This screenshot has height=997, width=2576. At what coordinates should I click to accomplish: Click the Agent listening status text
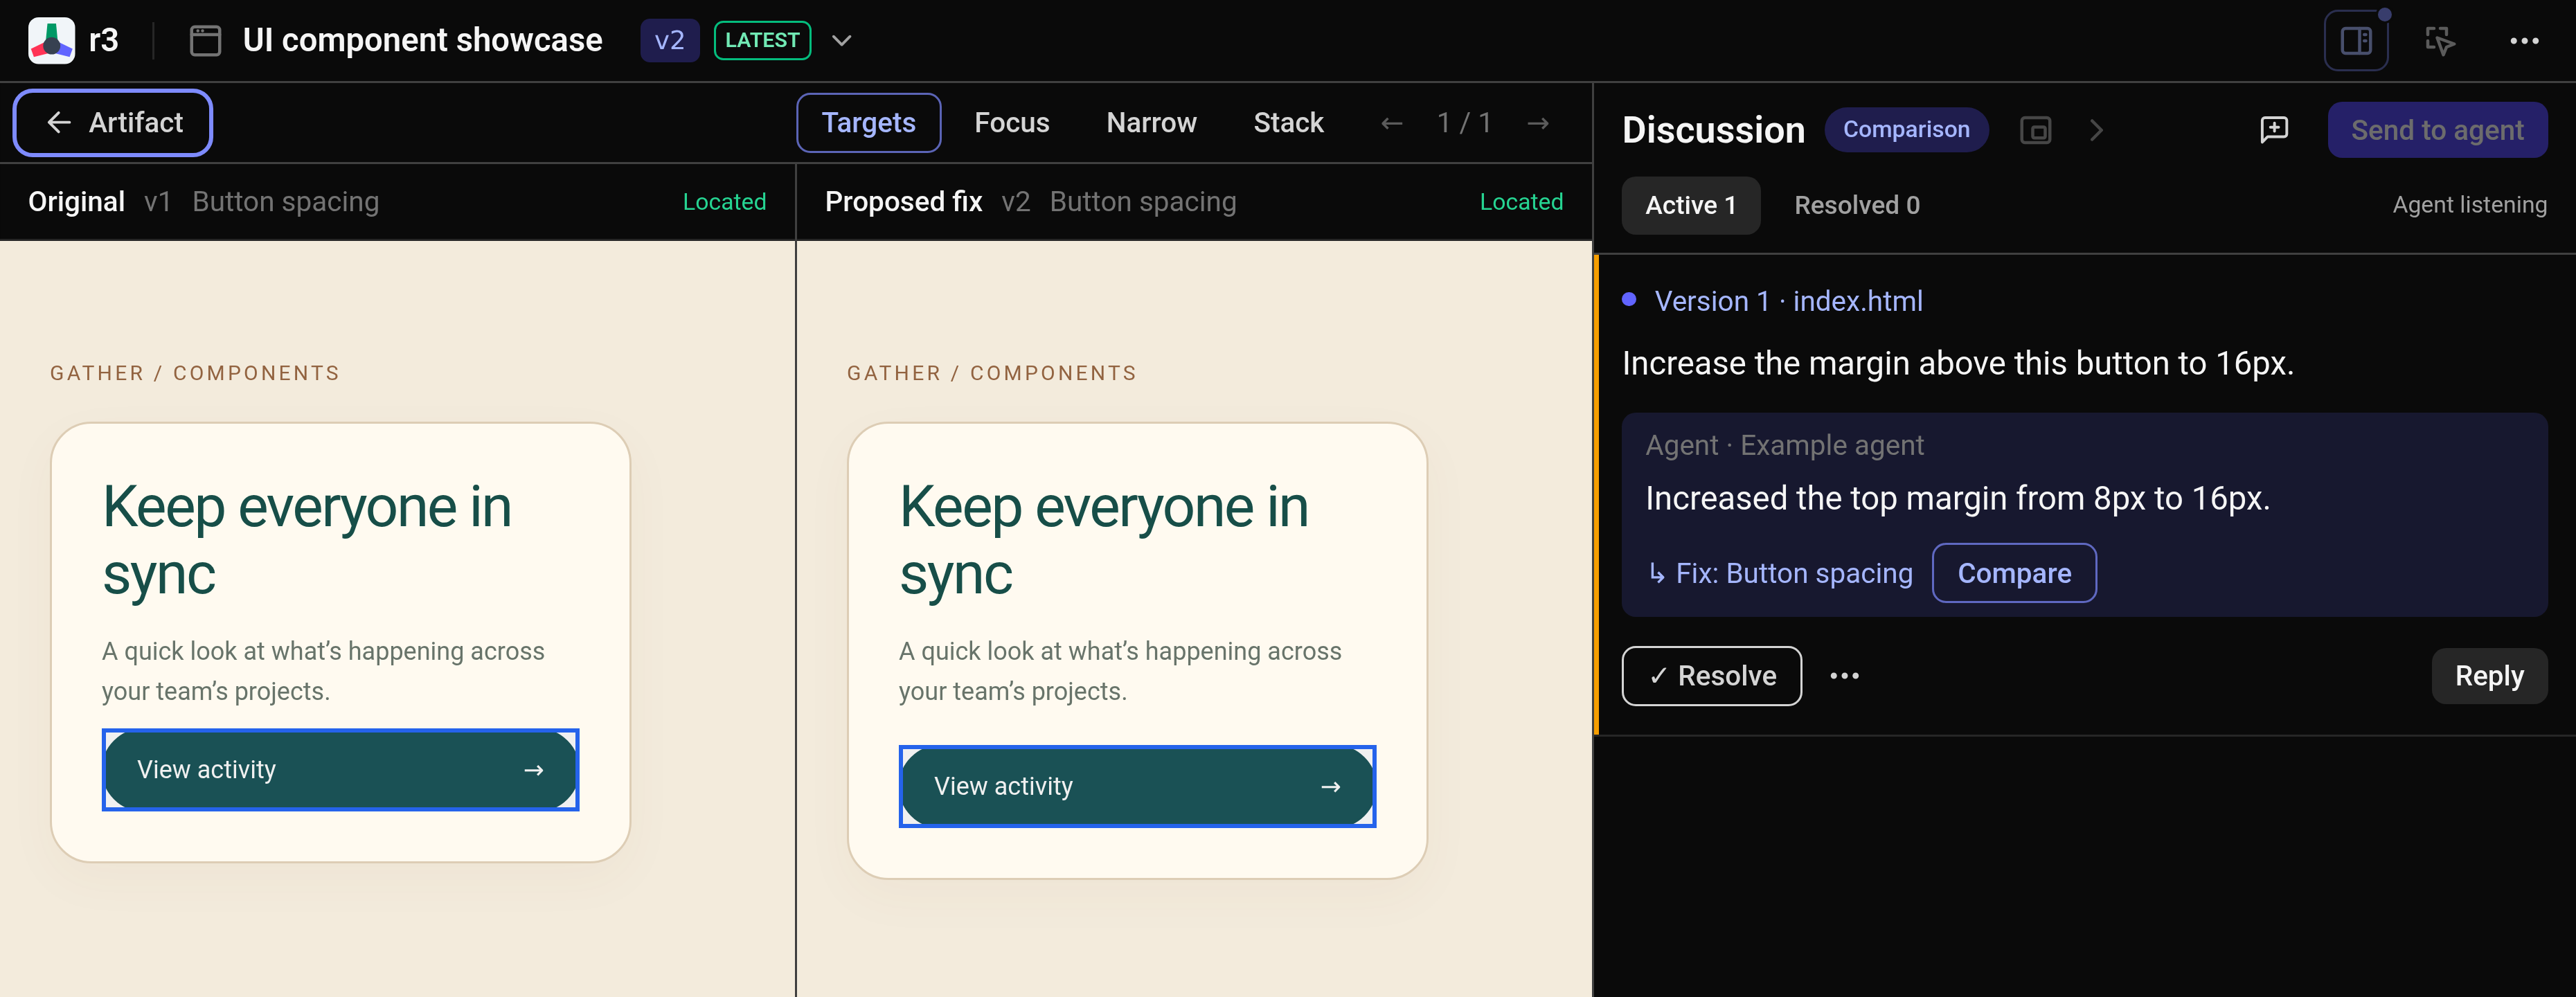coord(2469,205)
